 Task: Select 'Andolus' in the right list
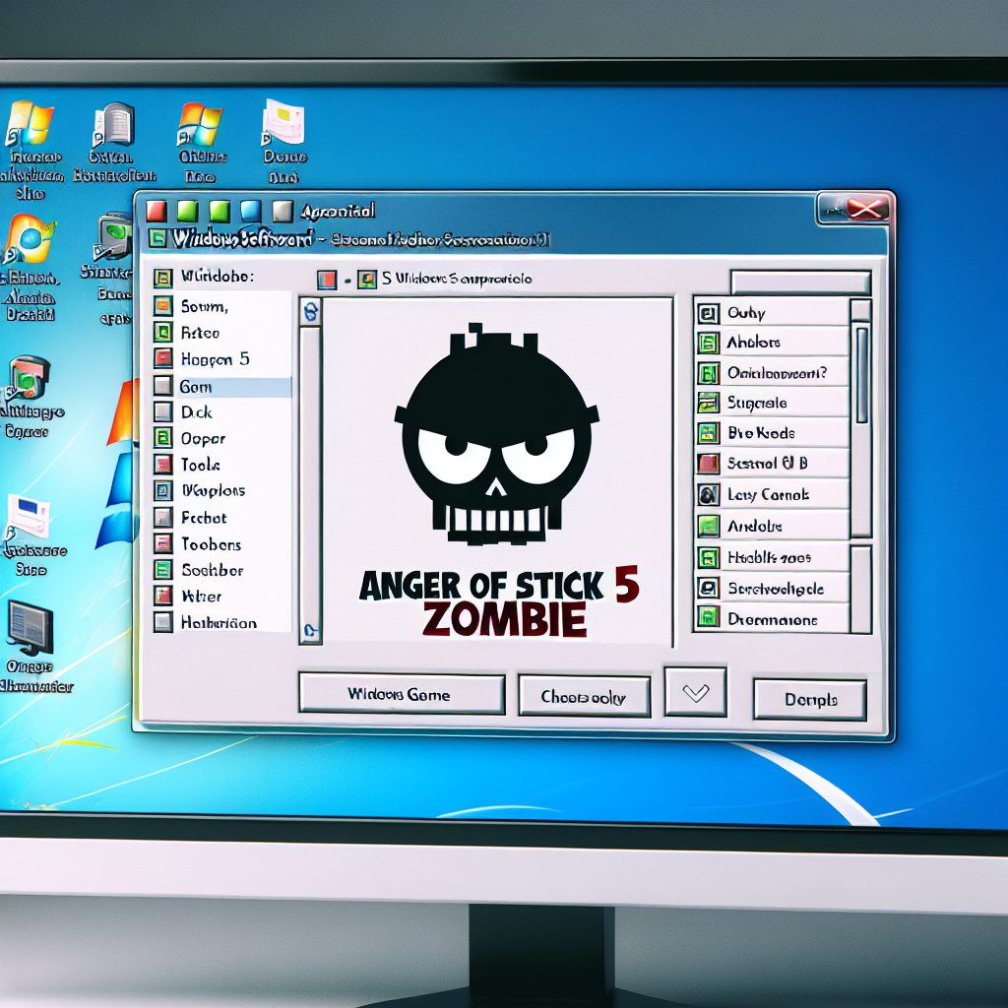click(x=773, y=527)
